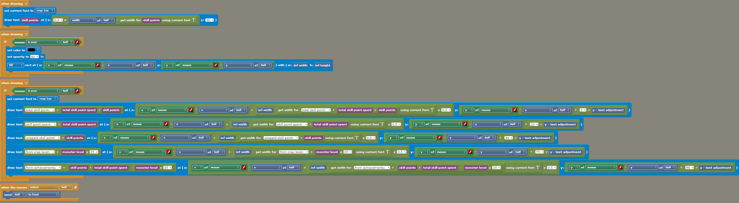Click T font icon in the 'from achievements:' row

tap(538, 167)
